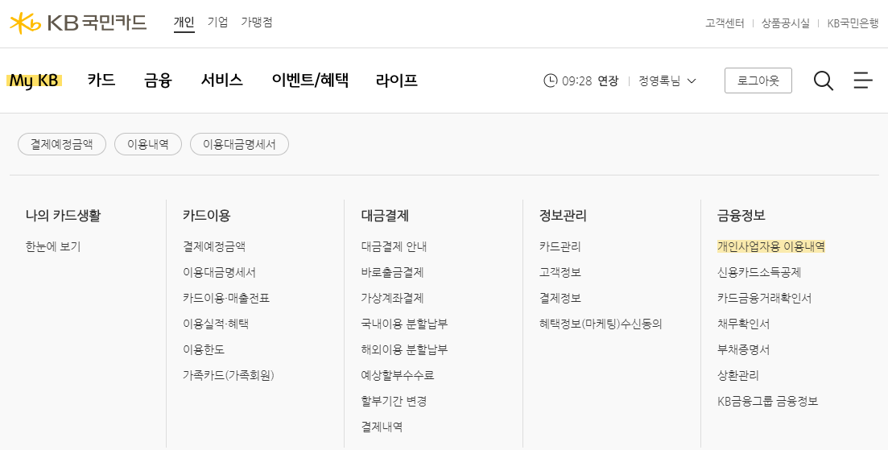The width and height of the screenshot is (888, 450).
Task: Go to 바로출금결제 page
Action: tap(392, 272)
